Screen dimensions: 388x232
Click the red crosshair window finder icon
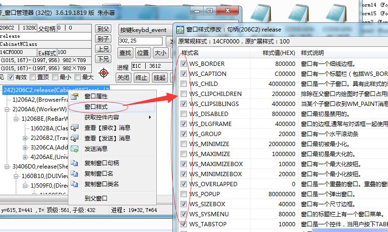(x=104, y=73)
